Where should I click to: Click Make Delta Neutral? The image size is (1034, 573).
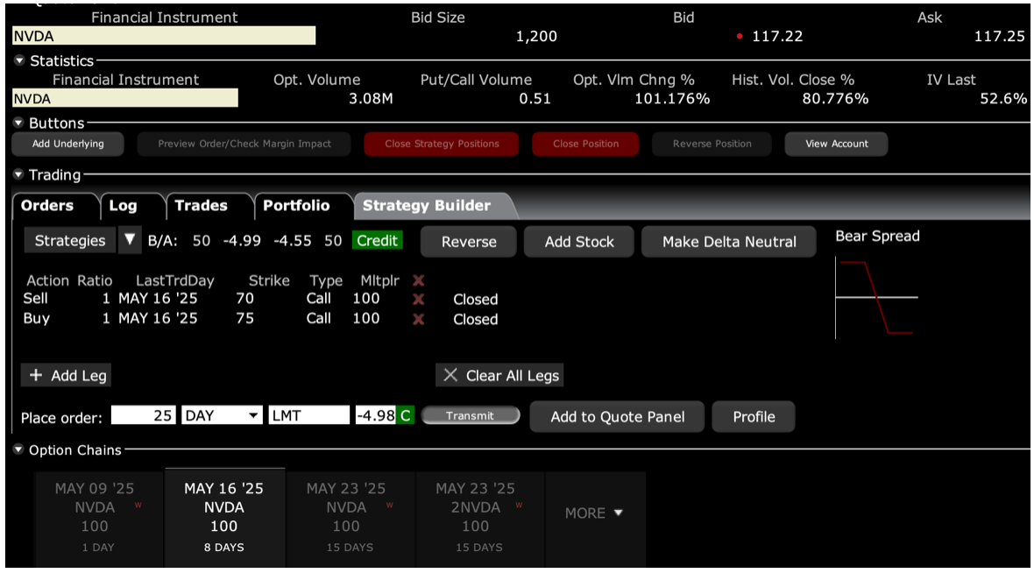(x=729, y=242)
